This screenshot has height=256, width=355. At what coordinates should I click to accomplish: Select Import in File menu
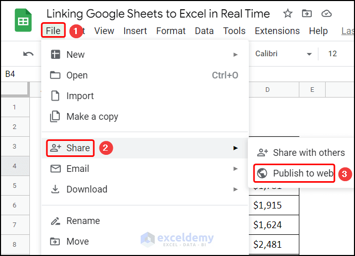145,95
